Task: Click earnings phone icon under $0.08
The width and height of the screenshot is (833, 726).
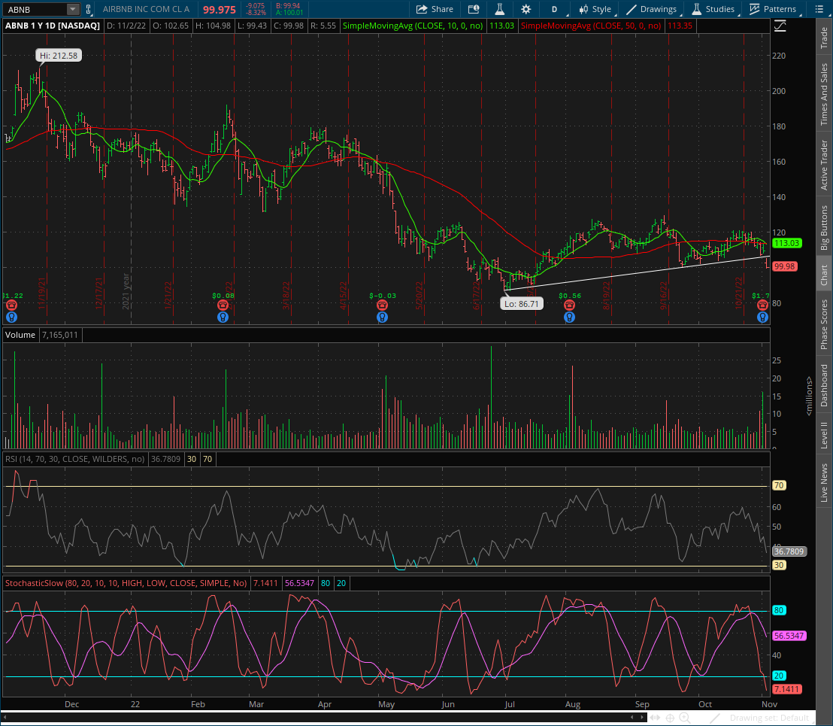Action: (223, 305)
